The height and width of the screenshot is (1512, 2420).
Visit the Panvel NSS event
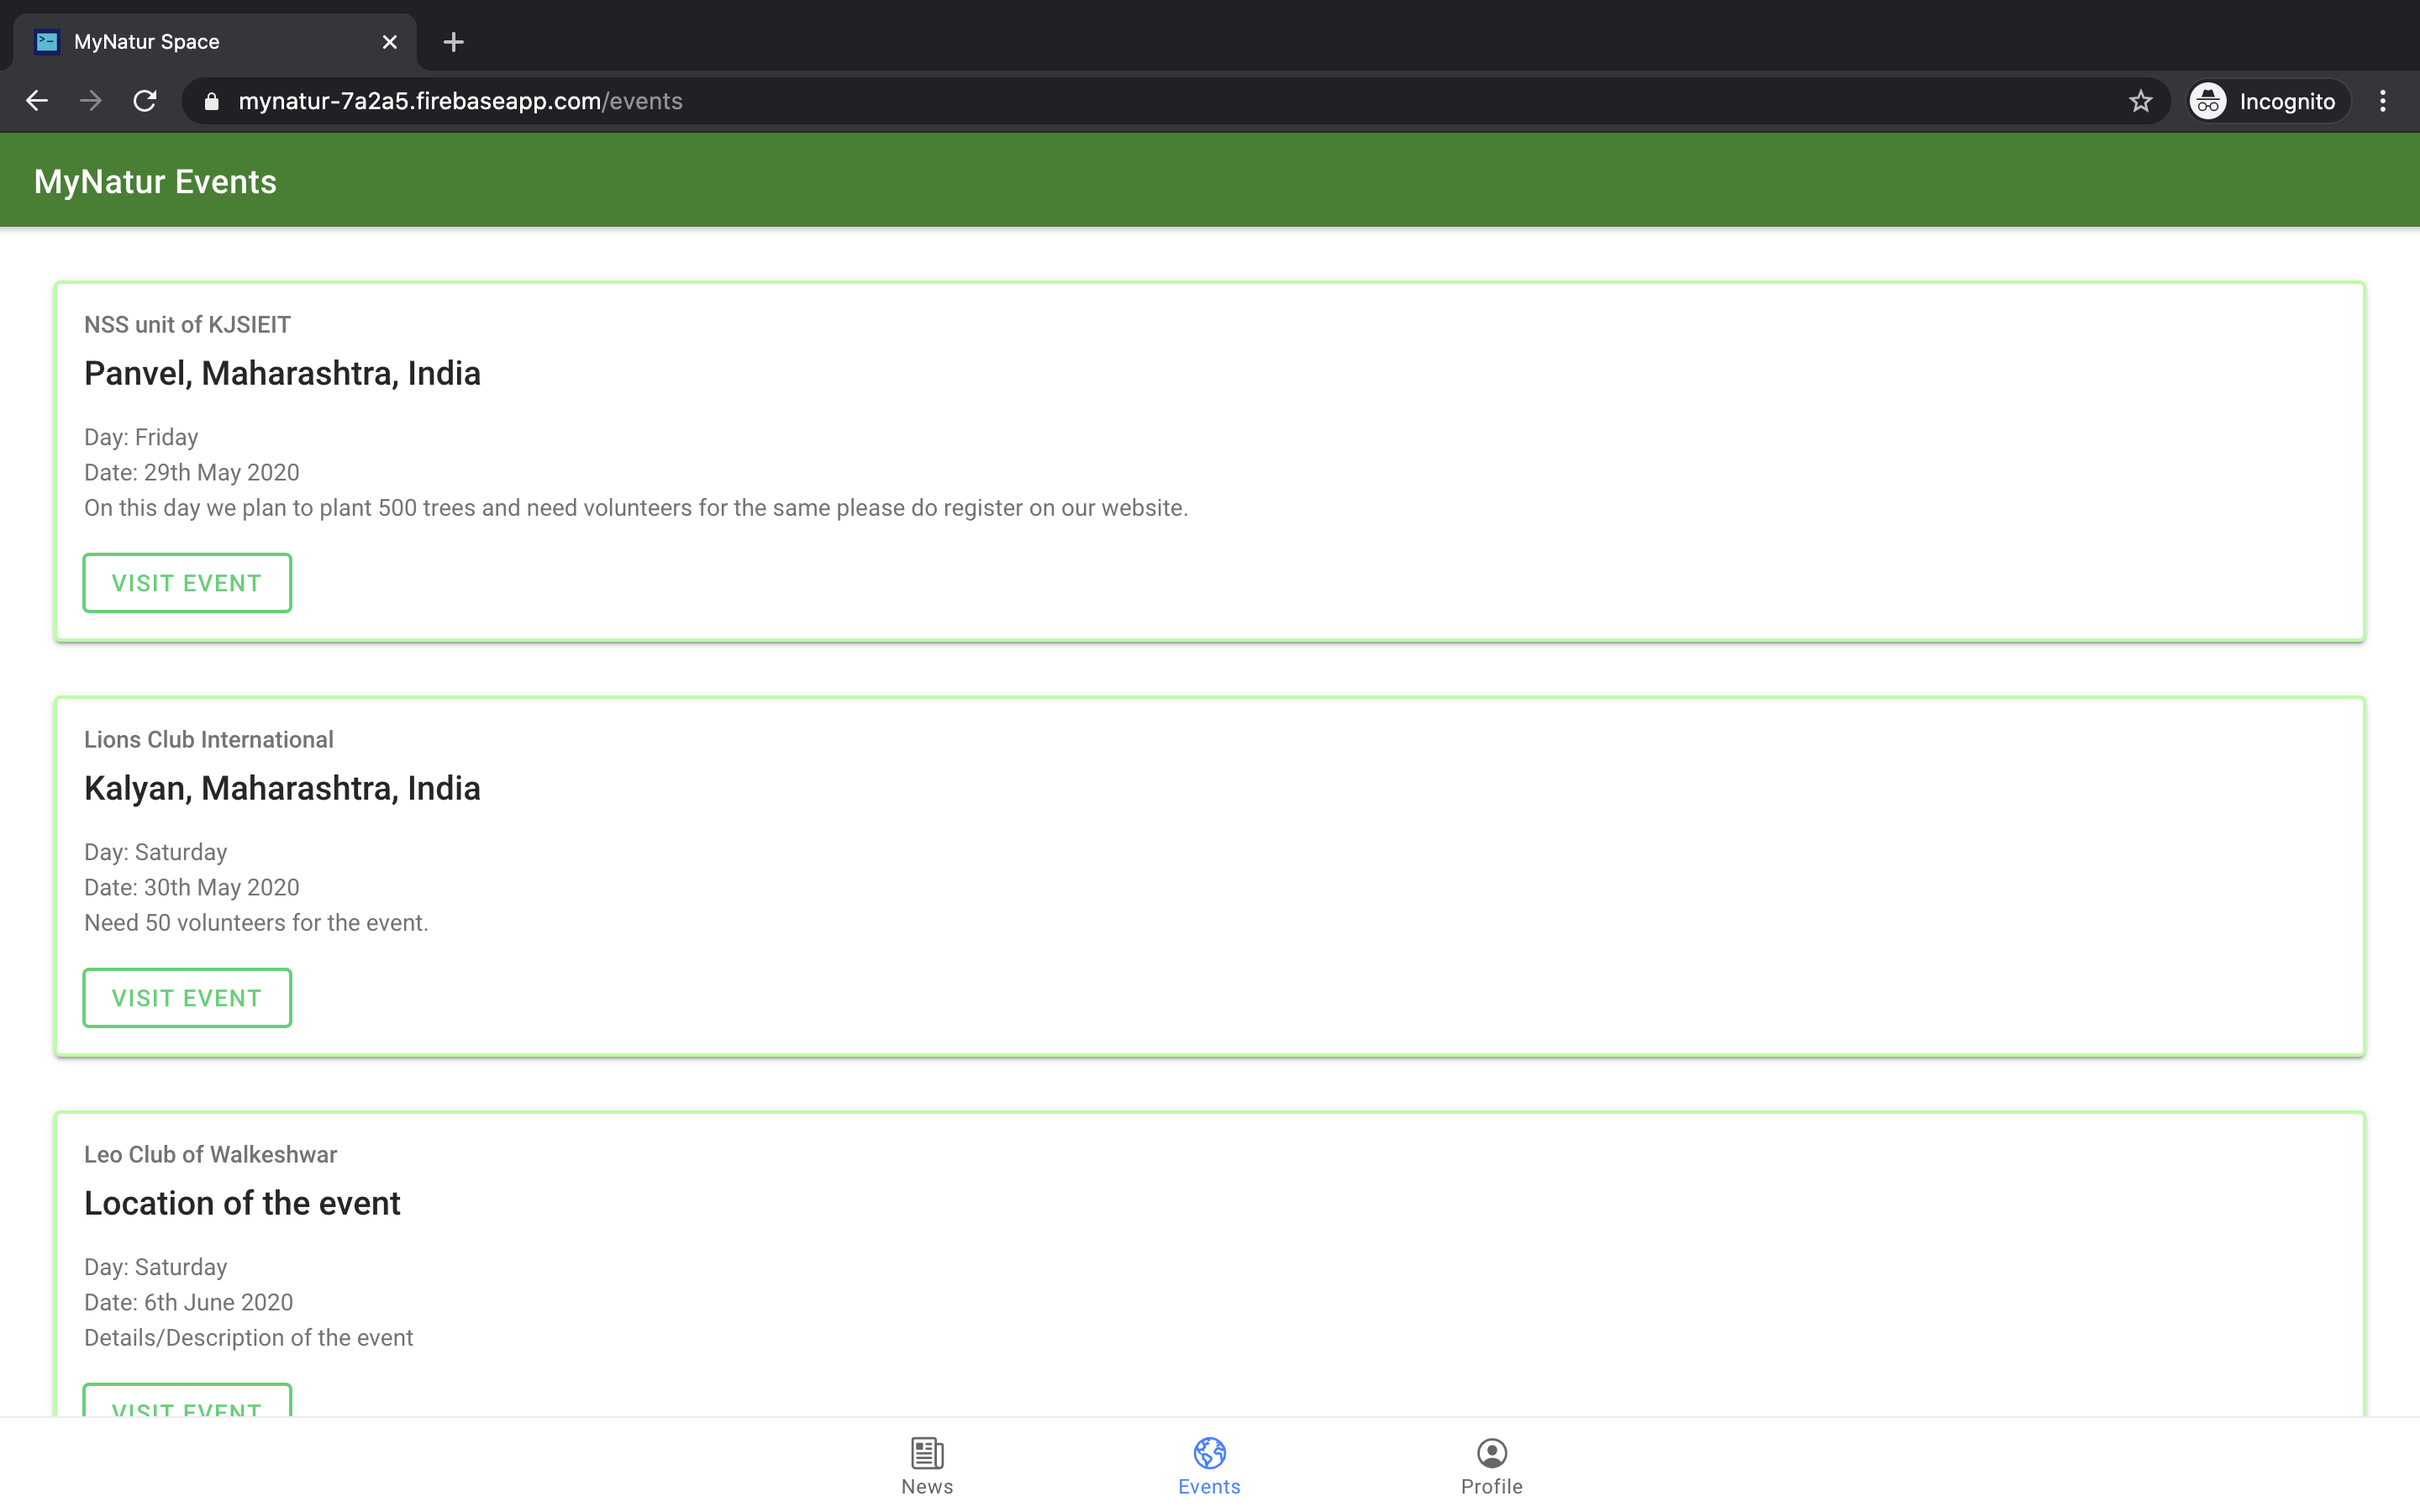[x=187, y=583]
